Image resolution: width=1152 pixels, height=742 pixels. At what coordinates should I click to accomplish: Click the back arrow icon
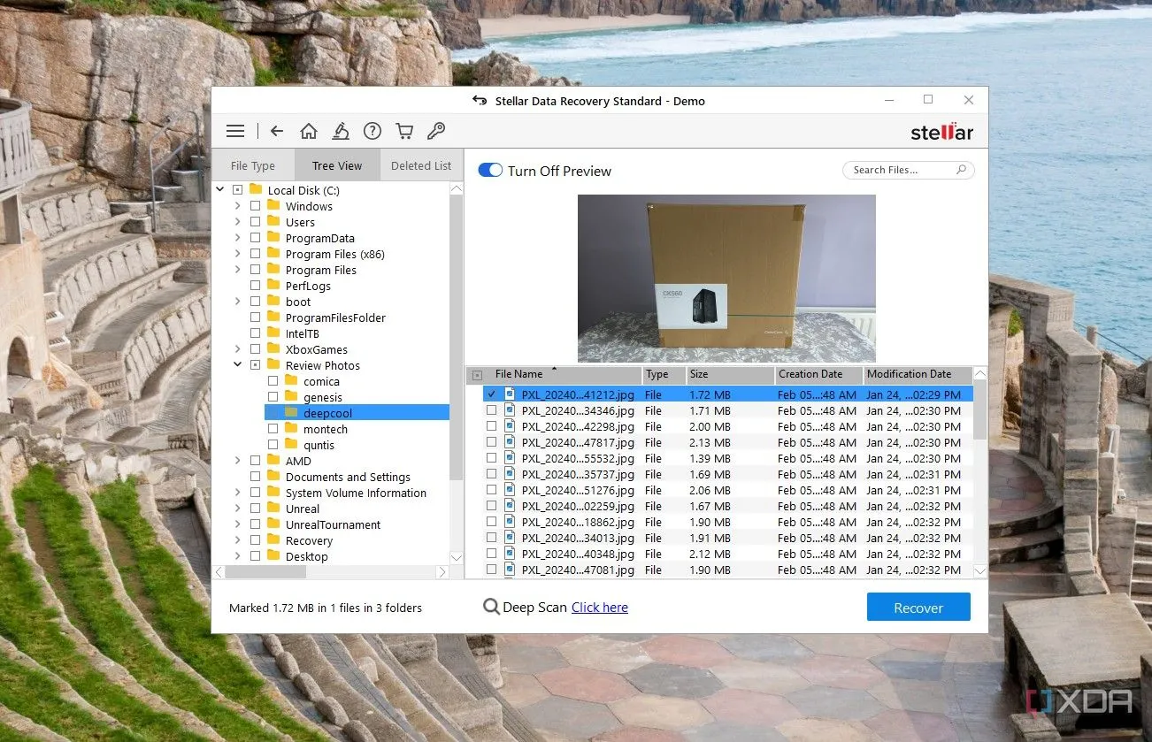tap(277, 131)
